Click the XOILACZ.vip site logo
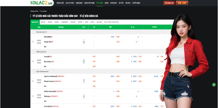This screenshot has height=108, width=218. (x=41, y=3)
